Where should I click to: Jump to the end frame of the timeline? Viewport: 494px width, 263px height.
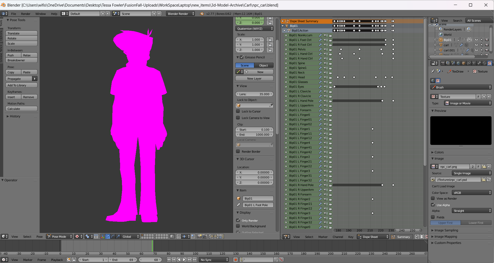(x=195, y=260)
